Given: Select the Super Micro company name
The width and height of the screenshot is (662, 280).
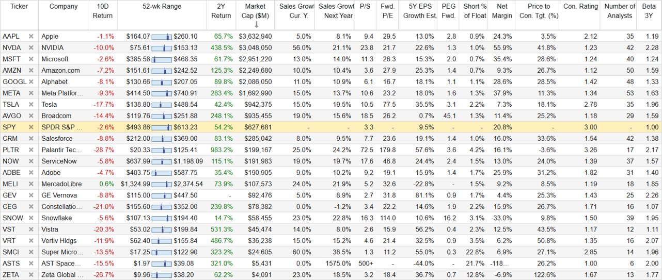Looking at the screenshot, I should click(x=62, y=252).
